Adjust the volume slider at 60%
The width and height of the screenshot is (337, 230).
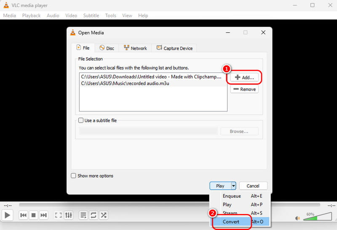pos(317,217)
